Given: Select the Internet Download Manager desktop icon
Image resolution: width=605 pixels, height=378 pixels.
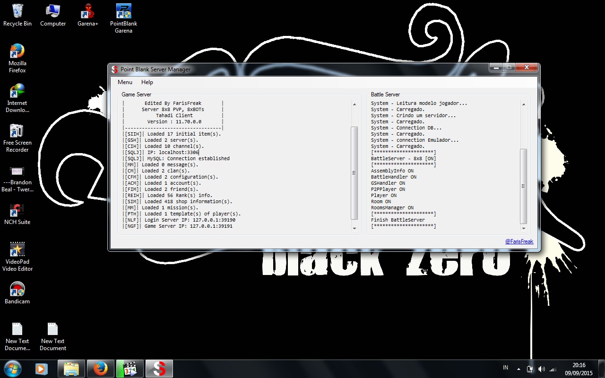Looking at the screenshot, I should click(x=17, y=98).
